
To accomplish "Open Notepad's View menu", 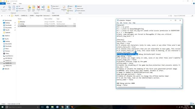I will (x=130, y=23).
